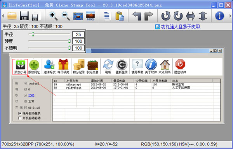This screenshot has width=233, height=149.
Task: Adjust the 不透明 opacity slider handle
Action: click(x=69, y=48)
